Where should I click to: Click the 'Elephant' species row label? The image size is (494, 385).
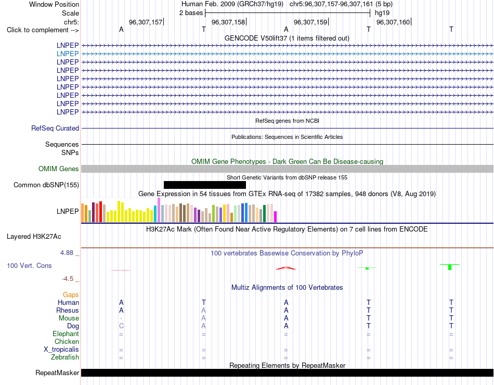point(66,333)
